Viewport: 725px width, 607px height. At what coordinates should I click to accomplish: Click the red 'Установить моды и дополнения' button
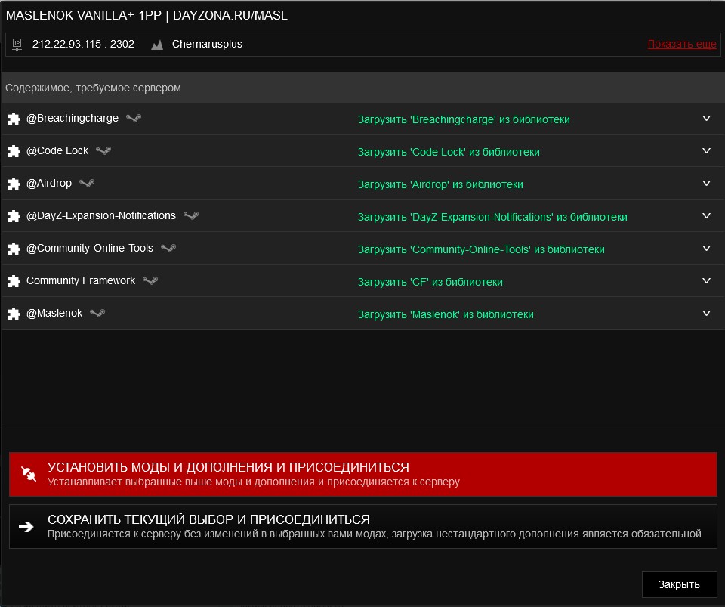[x=363, y=474]
